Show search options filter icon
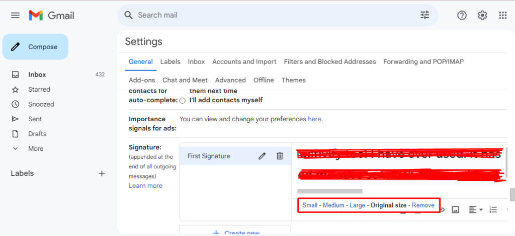This screenshot has width=515, height=236. (424, 15)
